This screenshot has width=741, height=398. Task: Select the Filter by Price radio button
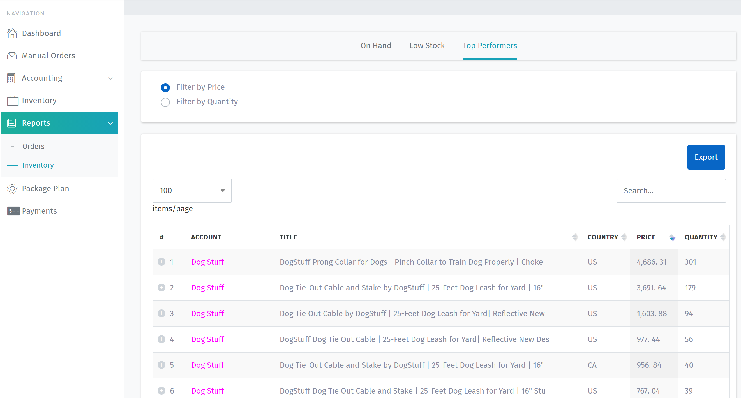[165, 87]
